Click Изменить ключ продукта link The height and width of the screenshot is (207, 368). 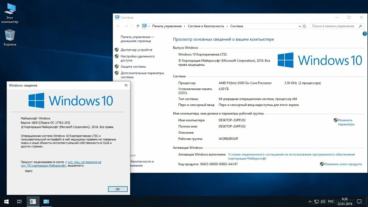coord(343,164)
